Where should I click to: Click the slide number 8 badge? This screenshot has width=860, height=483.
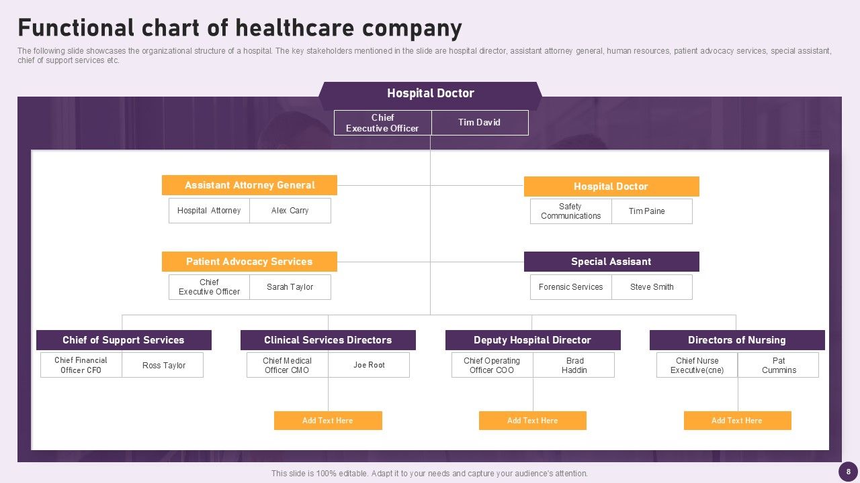848,472
